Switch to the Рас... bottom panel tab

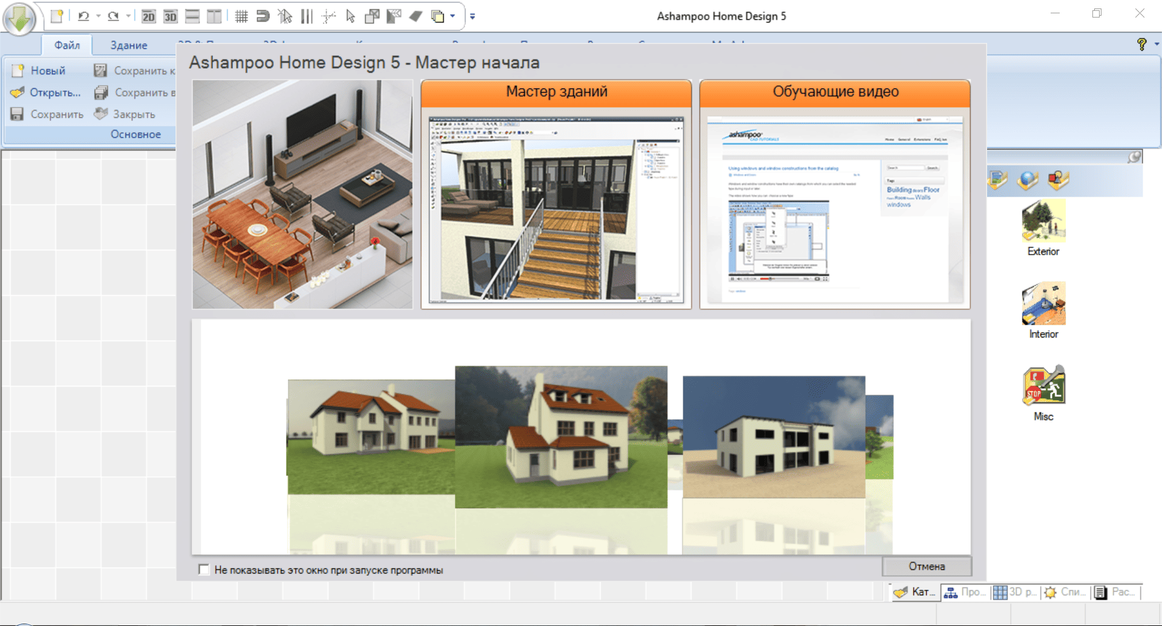[1116, 592]
